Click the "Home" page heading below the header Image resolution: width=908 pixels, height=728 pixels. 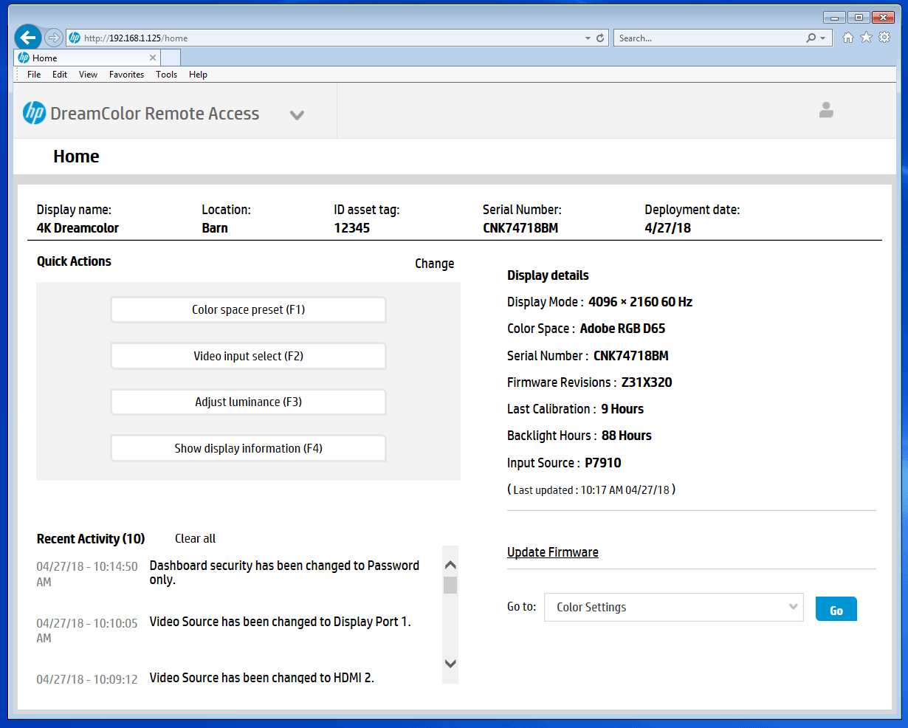click(76, 157)
